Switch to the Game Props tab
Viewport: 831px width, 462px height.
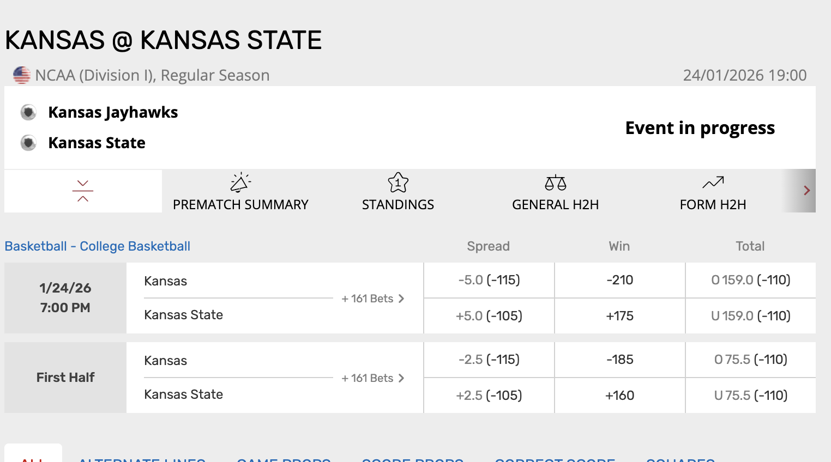pos(284,459)
